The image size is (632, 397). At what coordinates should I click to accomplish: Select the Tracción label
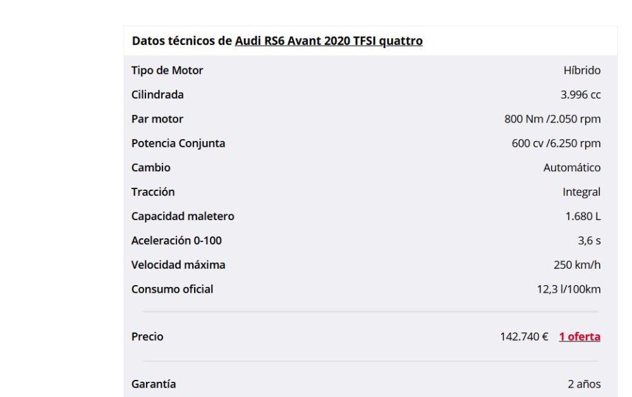coord(153,192)
